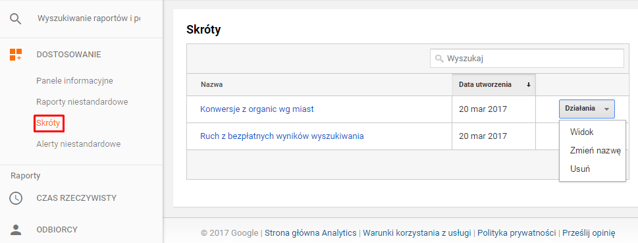Select Zmień nazwę in the dropdown menu
Screen dimensions: 638x243
pos(595,151)
